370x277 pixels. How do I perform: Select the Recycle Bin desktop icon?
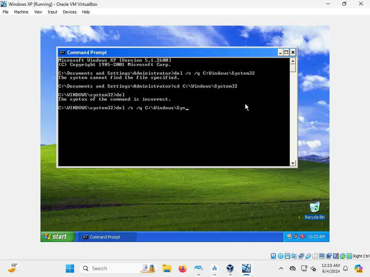[315, 211]
